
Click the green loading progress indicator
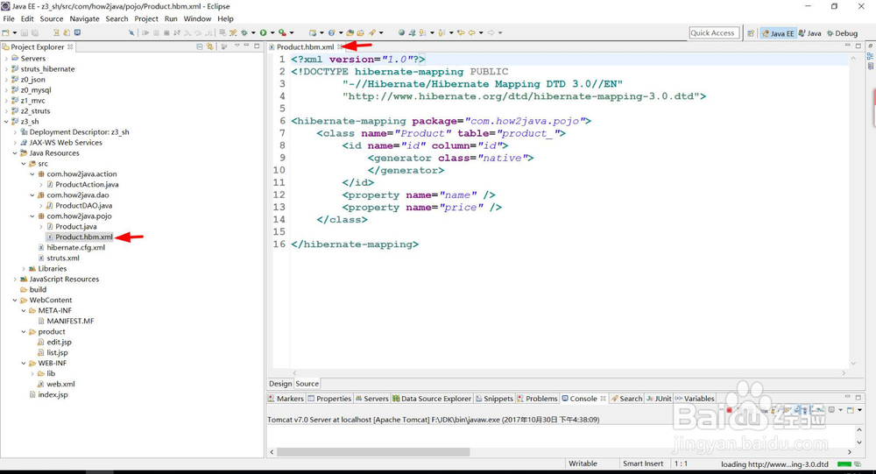point(844,464)
